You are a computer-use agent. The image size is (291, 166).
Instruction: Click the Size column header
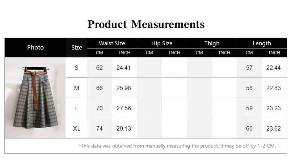[x=77, y=47]
